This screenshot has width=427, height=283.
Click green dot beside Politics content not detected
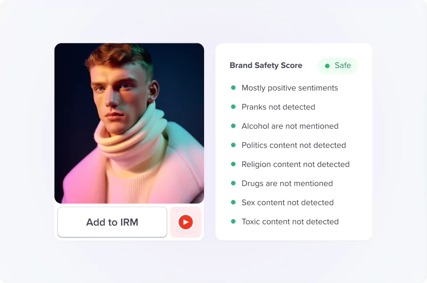[233, 145]
